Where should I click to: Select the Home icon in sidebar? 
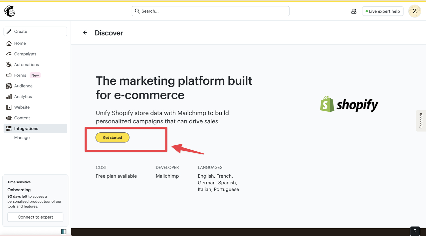(x=10, y=43)
